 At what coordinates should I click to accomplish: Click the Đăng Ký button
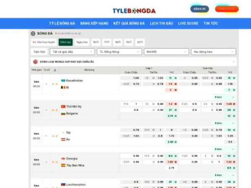click(x=200, y=9)
